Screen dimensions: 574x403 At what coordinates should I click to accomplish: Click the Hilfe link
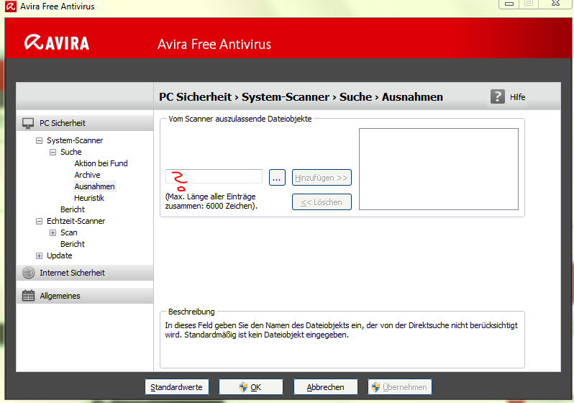click(518, 97)
